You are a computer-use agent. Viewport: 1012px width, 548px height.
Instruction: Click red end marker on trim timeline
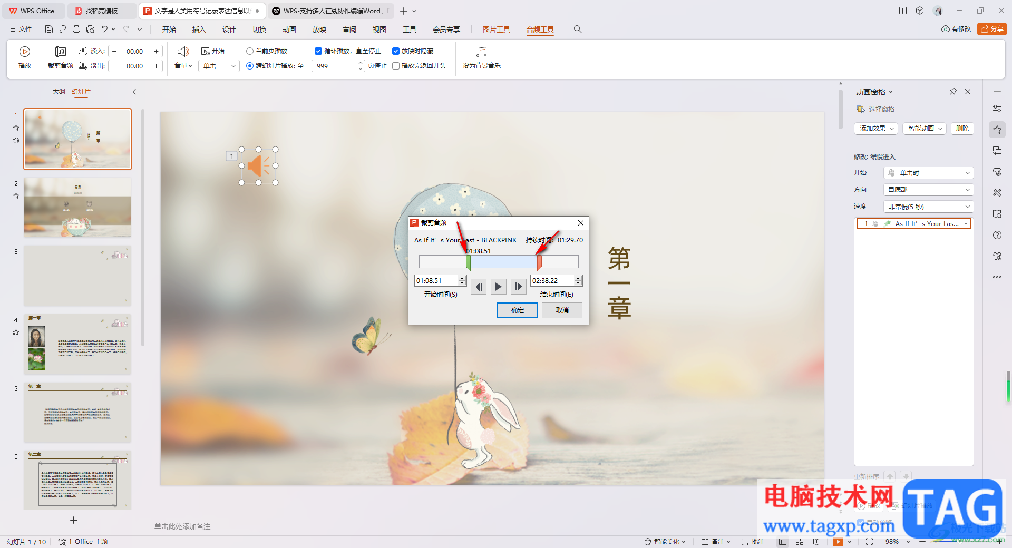coord(539,262)
